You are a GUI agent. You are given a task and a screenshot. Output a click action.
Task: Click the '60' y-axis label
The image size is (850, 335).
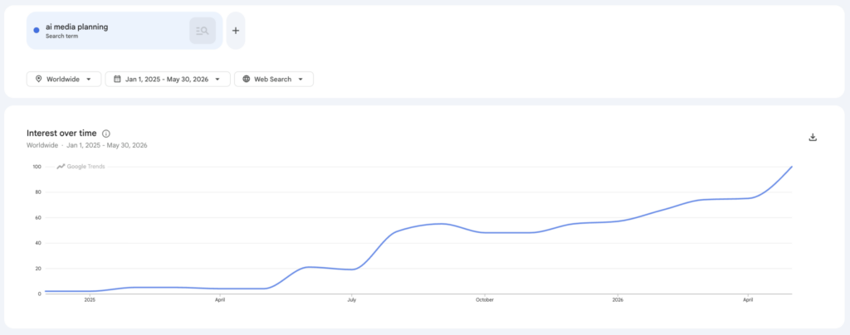[38, 217]
